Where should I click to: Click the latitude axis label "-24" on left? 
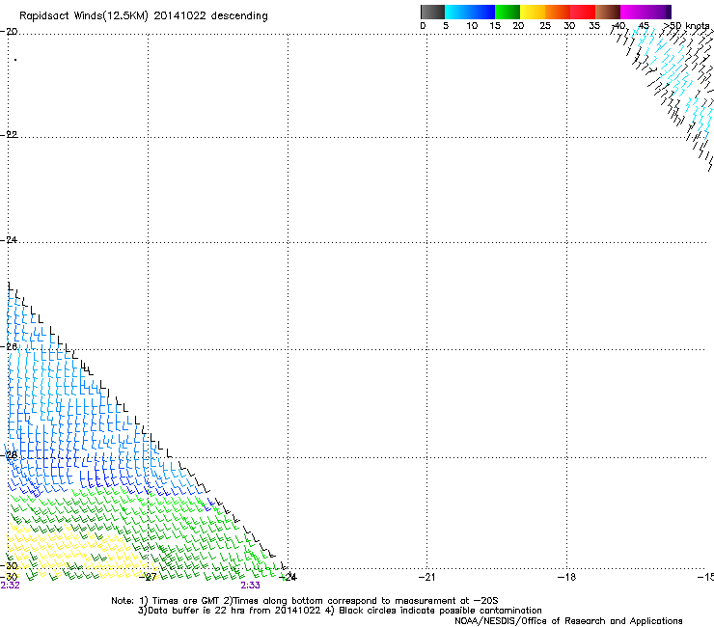9,240
